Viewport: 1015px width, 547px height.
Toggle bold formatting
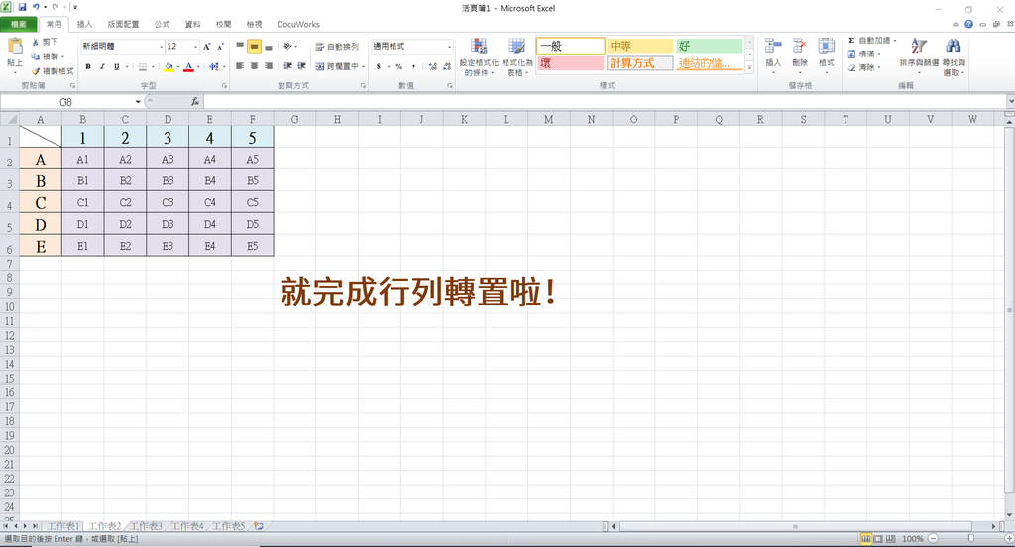[x=88, y=66]
